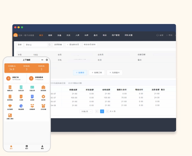
Task: Click page number 1 in pagination
Action: pyautogui.click(x=102, y=111)
